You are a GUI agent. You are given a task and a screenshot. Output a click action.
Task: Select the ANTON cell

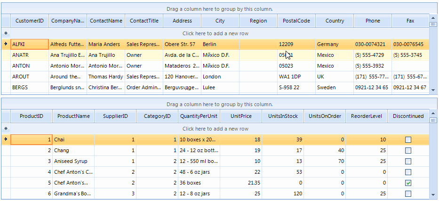[30, 66]
